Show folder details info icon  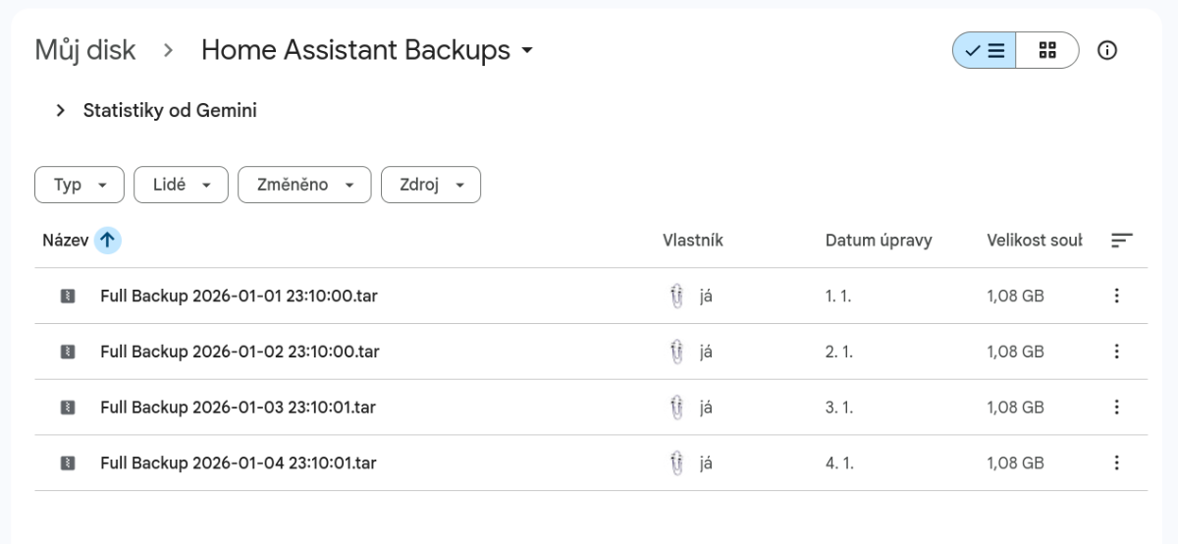point(1107,50)
